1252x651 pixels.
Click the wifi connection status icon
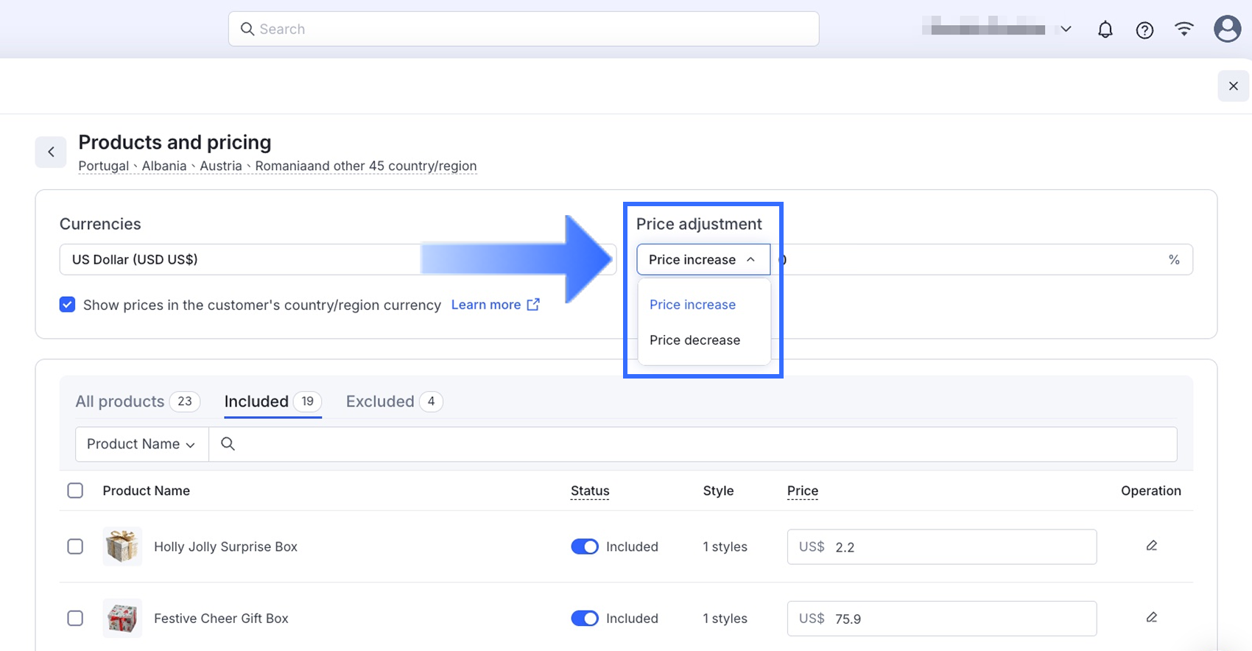1184,29
